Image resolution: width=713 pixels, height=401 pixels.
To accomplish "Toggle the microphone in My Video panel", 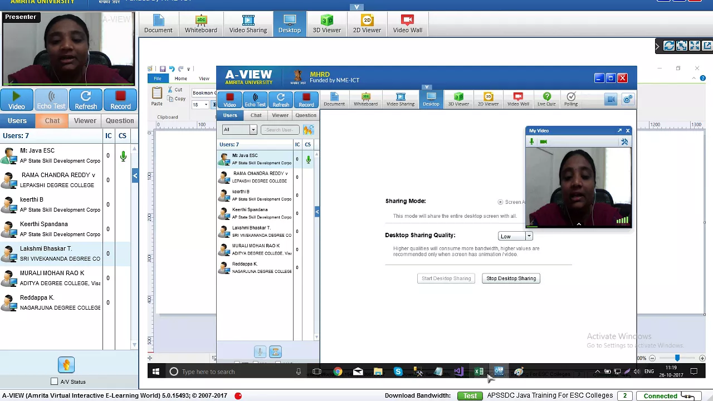I will [x=531, y=142].
